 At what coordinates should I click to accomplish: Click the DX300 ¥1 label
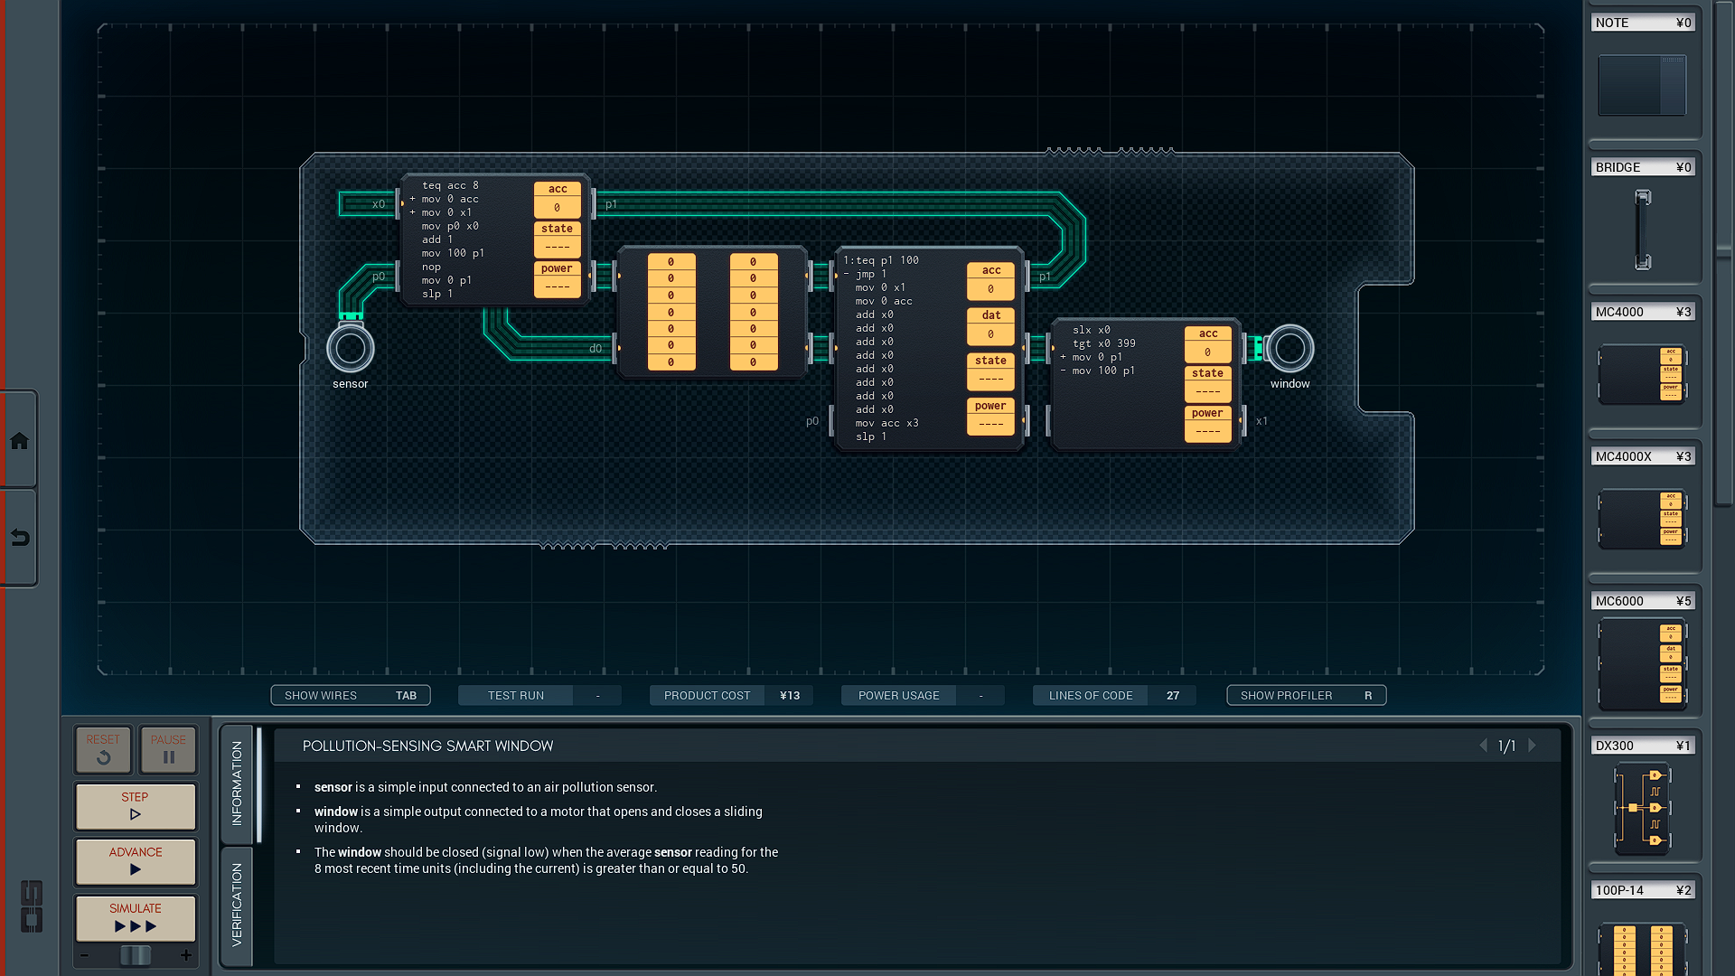(x=1642, y=746)
